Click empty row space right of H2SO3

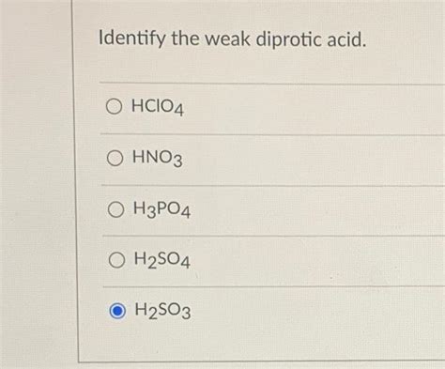316,312
